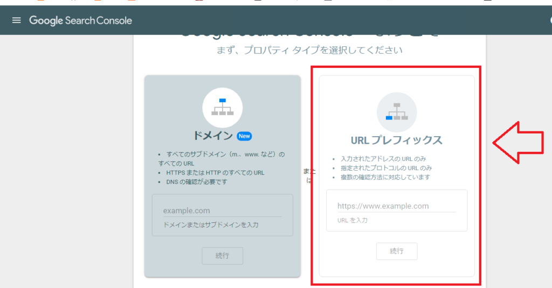
Task: Focus the example.com domain input field
Action: (x=223, y=210)
